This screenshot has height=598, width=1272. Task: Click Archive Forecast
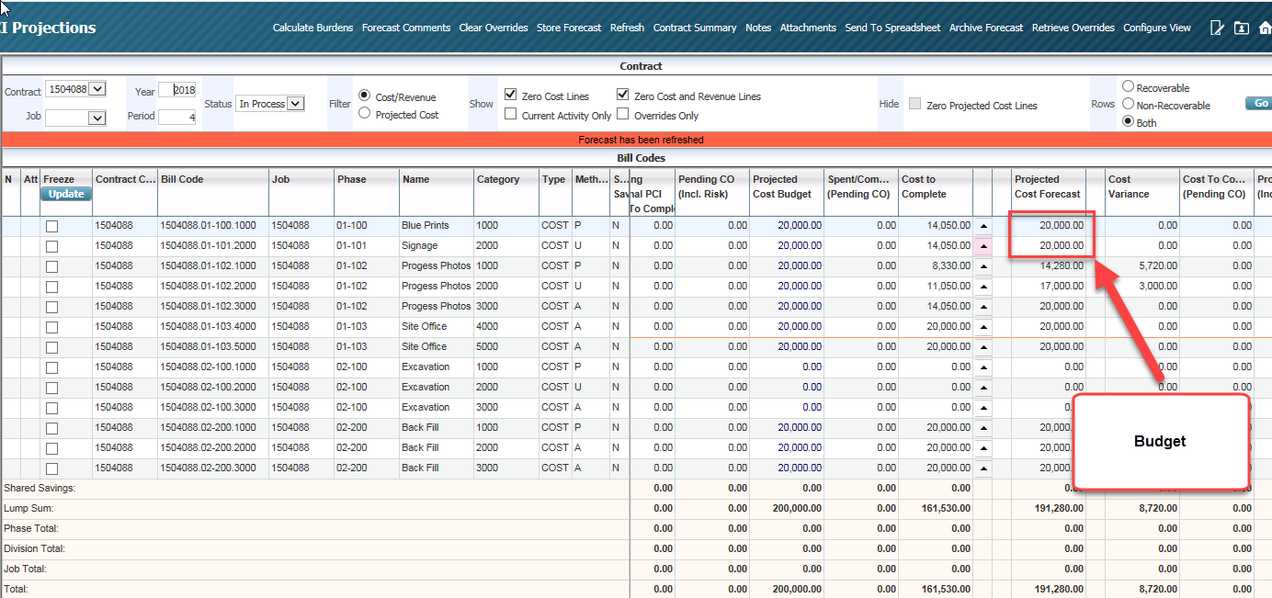(x=986, y=28)
